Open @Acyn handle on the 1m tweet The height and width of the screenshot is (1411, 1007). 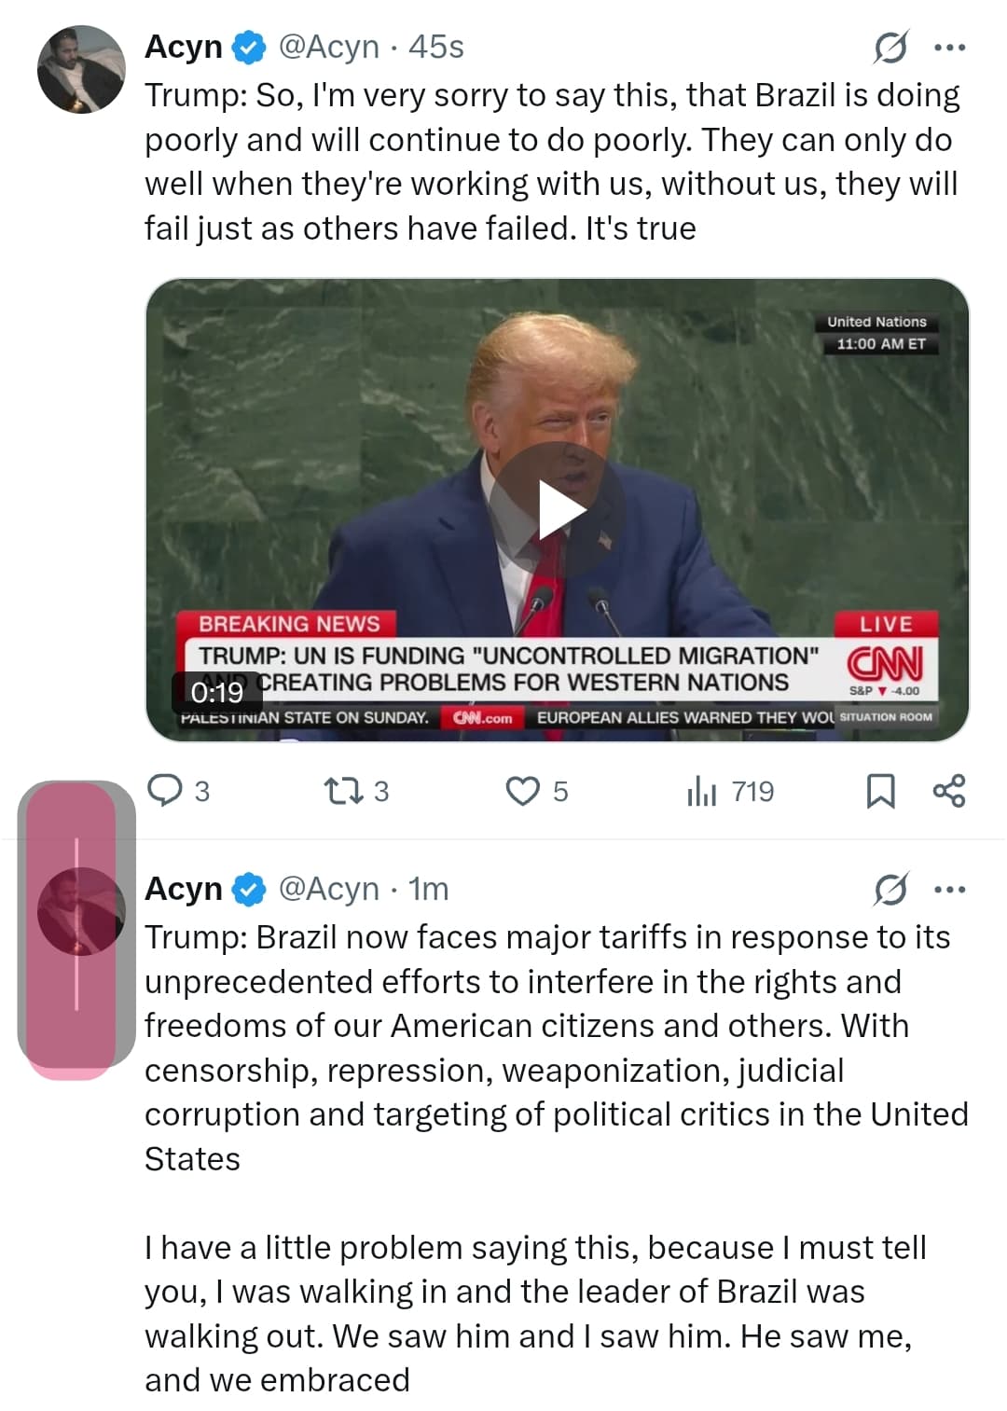(x=329, y=889)
